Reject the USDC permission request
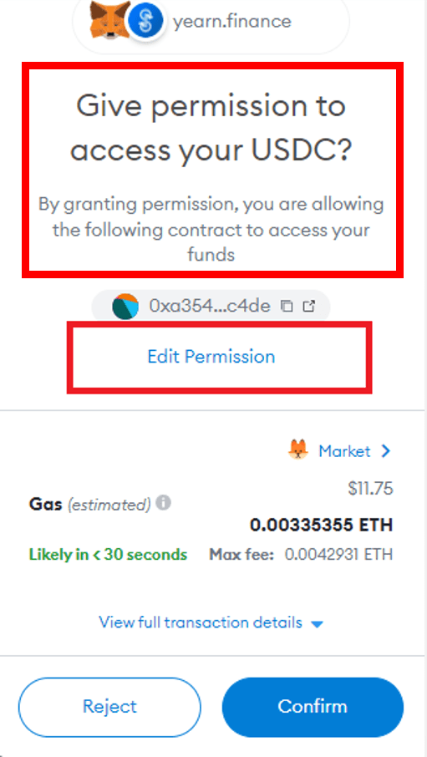The width and height of the screenshot is (427, 757). (x=109, y=706)
